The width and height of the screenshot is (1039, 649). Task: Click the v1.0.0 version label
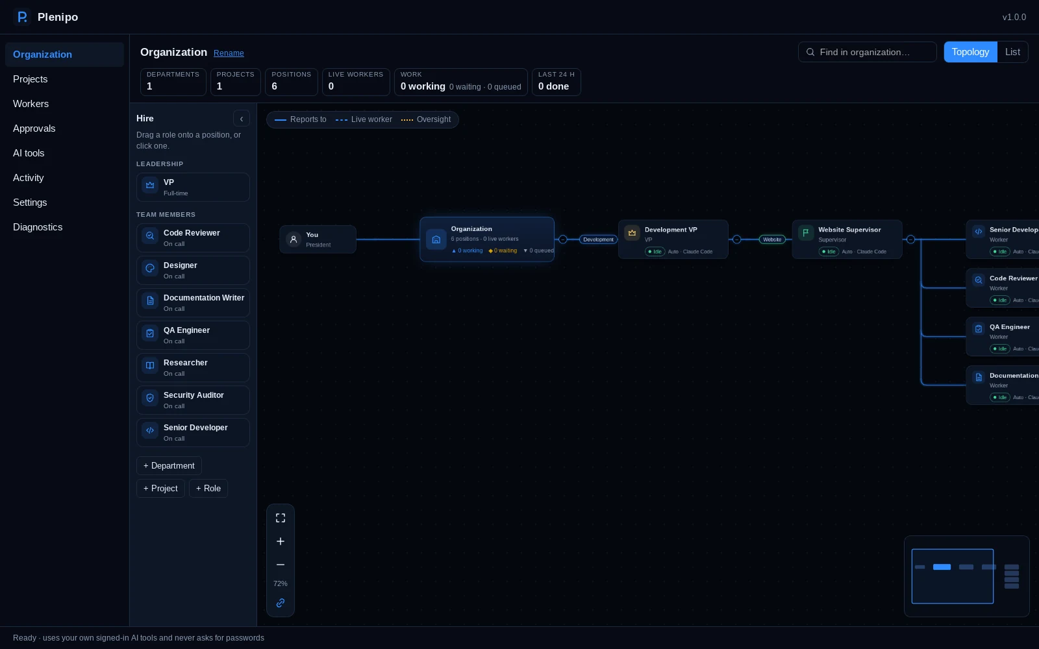pos(1014,17)
